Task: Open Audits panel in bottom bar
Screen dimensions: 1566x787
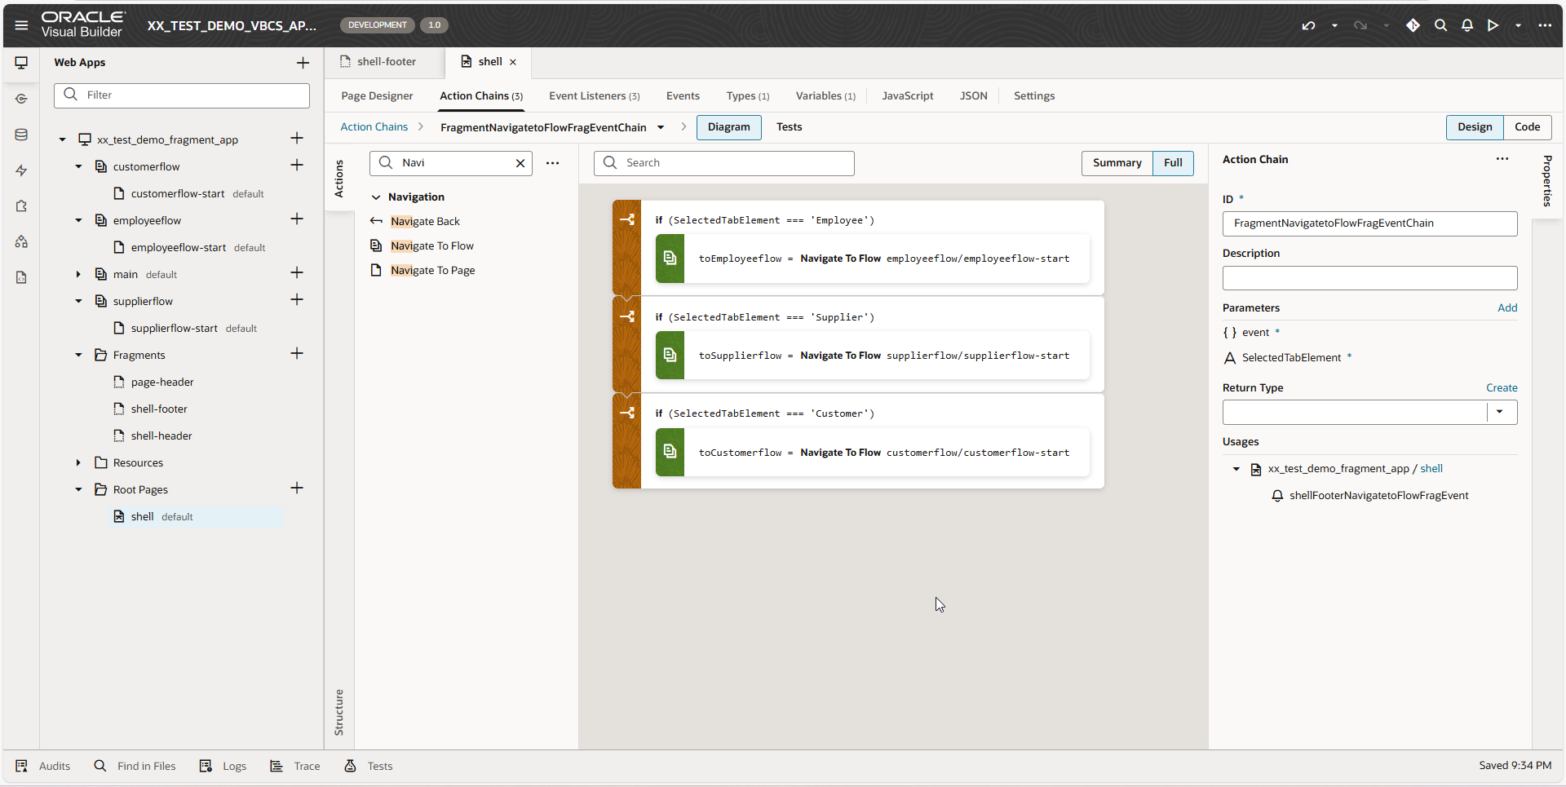Action: (43, 766)
